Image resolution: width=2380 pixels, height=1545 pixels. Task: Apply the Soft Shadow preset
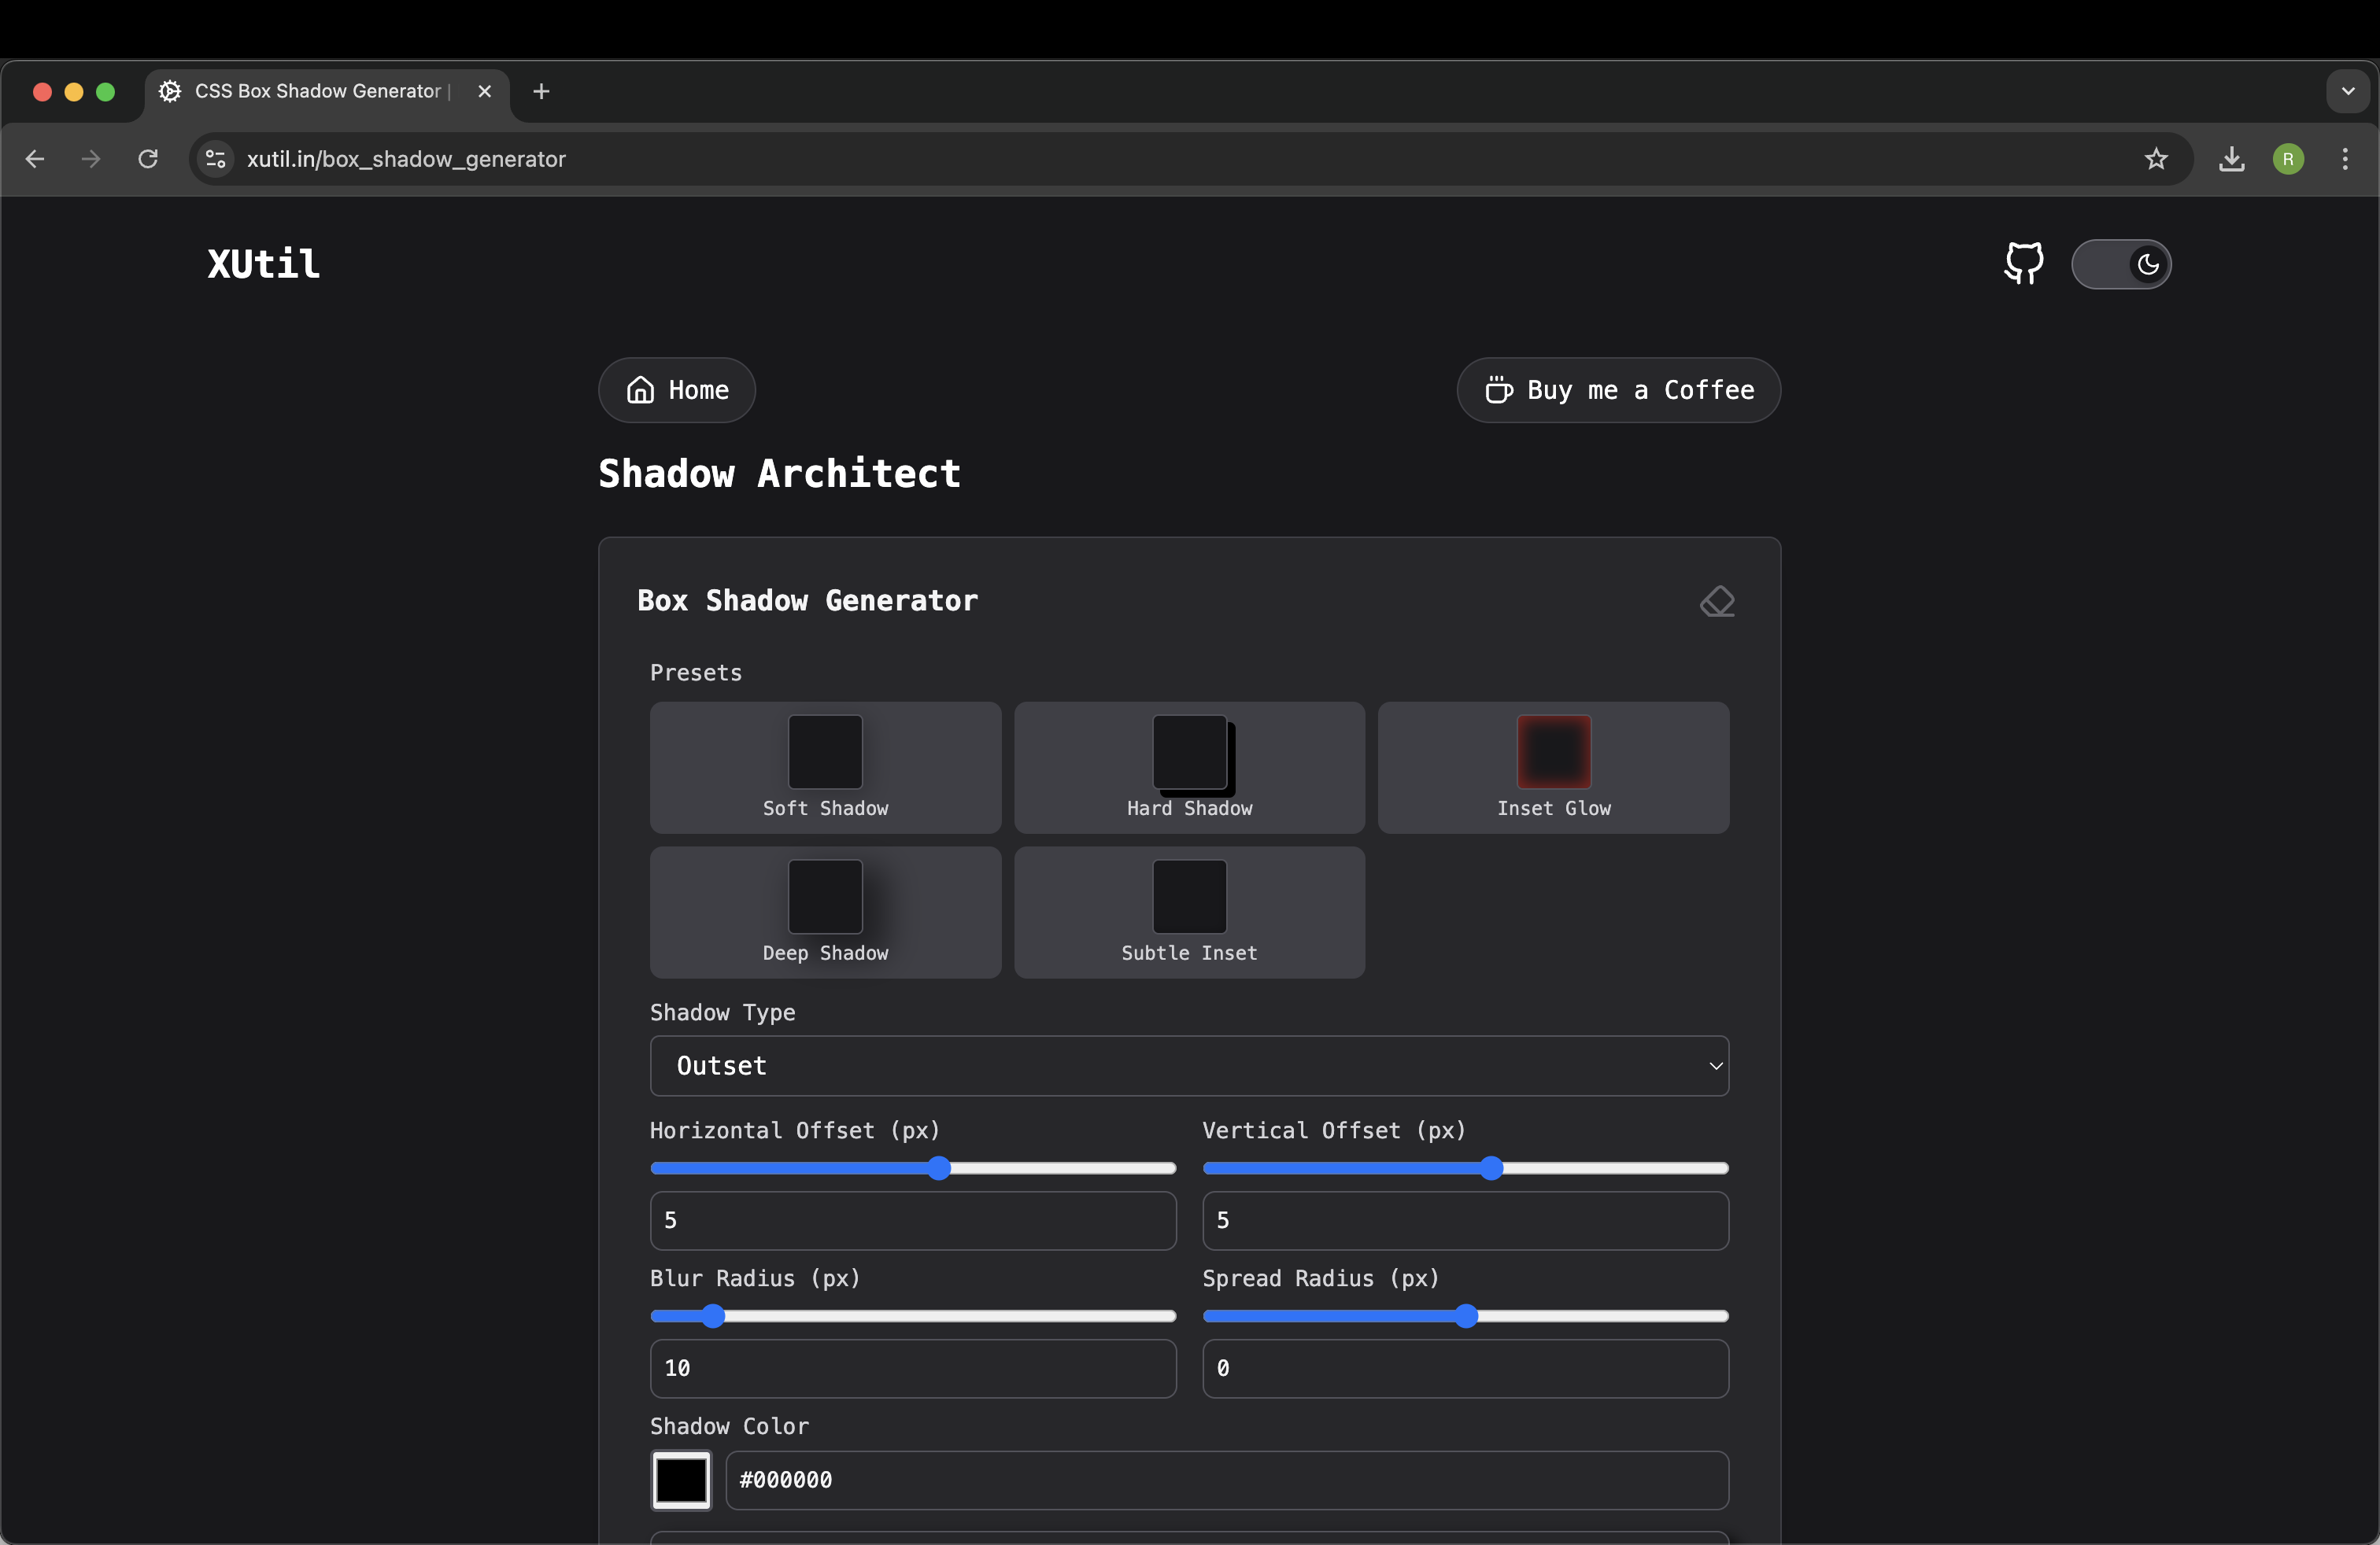[825, 768]
